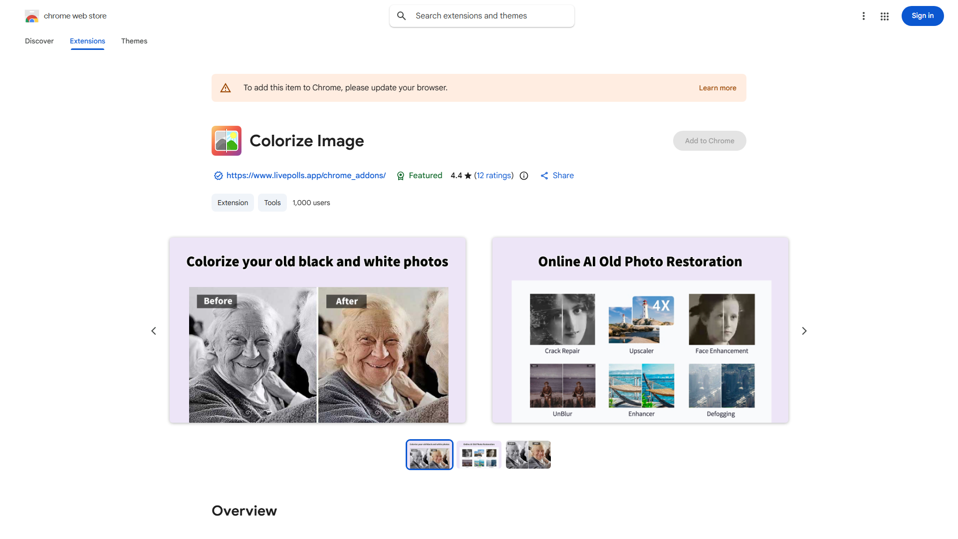The width and height of the screenshot is (958, 539).
Task: Go back using the left carousel arrow
Action: pos(154,330)
